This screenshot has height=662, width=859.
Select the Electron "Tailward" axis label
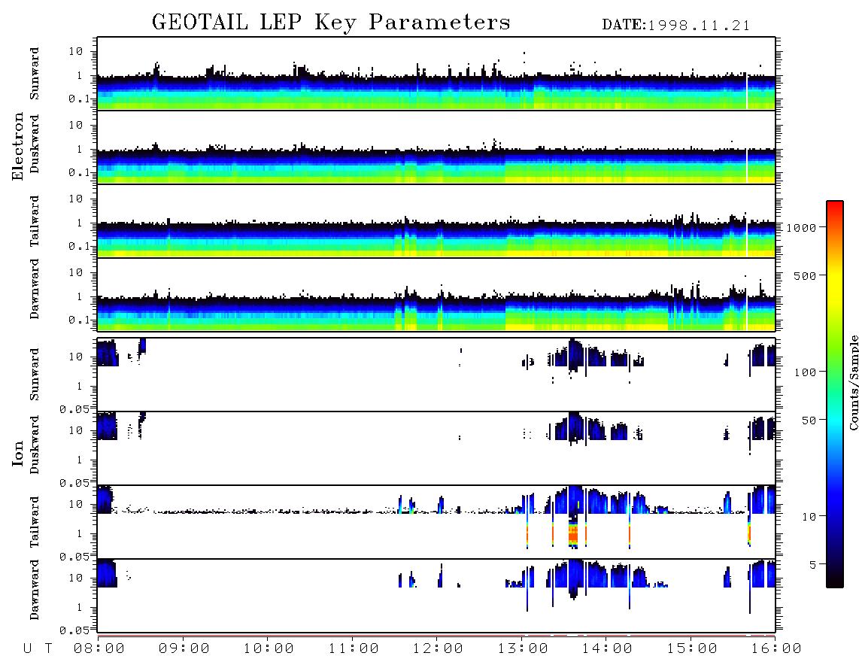[x=35, y=220]
